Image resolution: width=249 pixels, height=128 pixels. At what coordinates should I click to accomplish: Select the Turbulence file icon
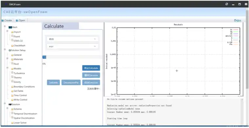coord(12,73)
